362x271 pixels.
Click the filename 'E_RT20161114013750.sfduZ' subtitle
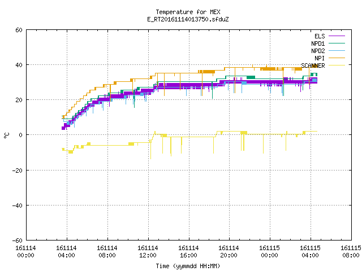tap(188, 19)
